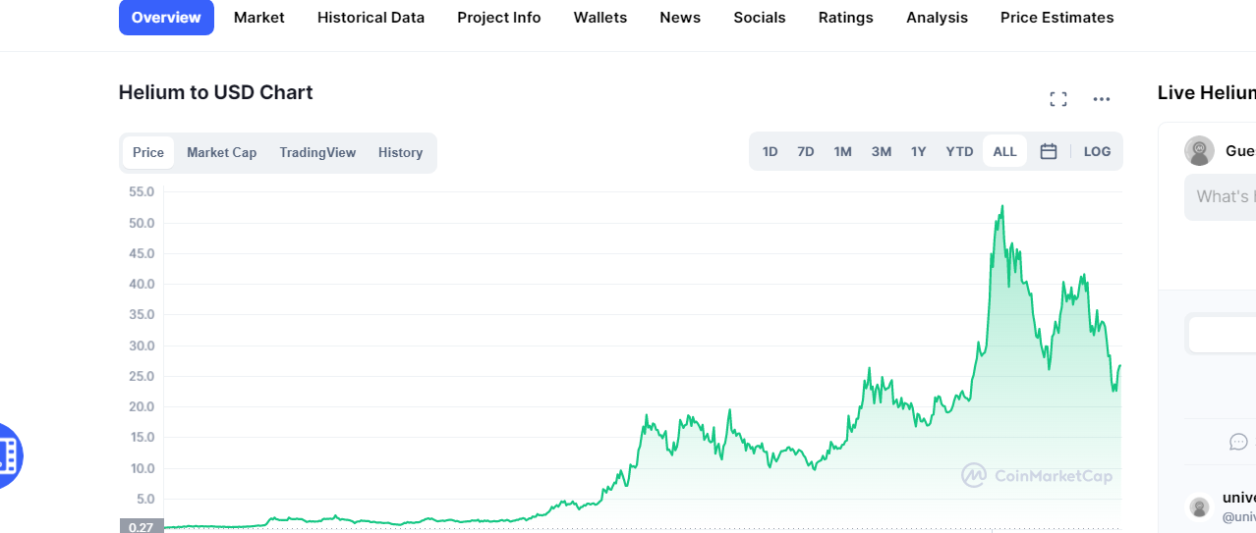Screen dimensions: 1256x533
Task: Select the ALL time range
Action: pyautogui.click(x=1004, y=151)
